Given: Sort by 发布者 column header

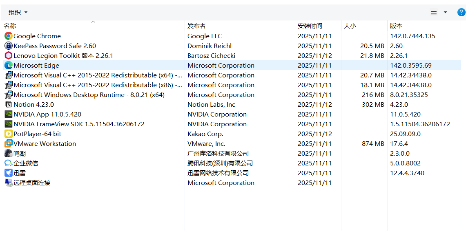Looking at the screenshot, I should click(196, 26).
